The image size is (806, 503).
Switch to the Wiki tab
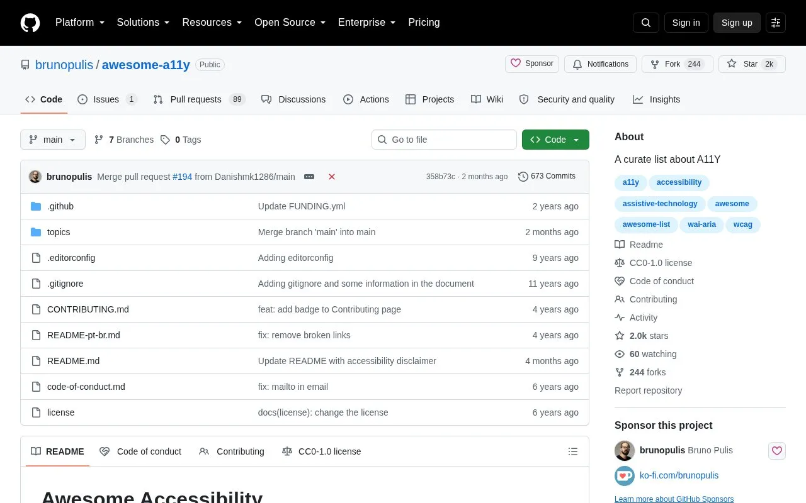tap(487, 99)
